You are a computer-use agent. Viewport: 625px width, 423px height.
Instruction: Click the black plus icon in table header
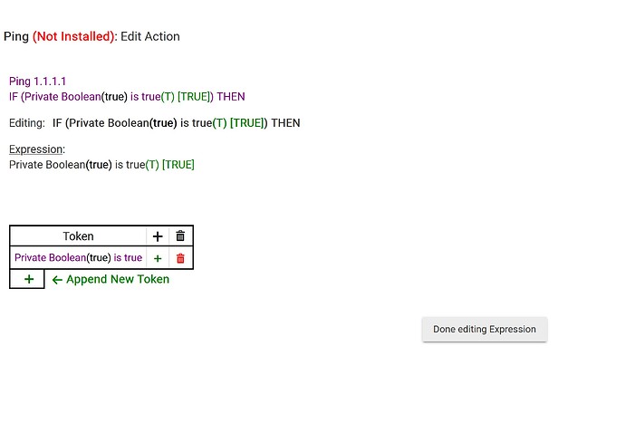(158, 236)
